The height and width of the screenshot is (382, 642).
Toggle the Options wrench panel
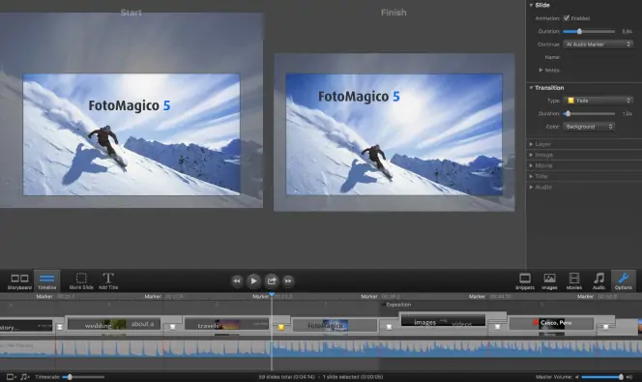[x=624, y=281]
